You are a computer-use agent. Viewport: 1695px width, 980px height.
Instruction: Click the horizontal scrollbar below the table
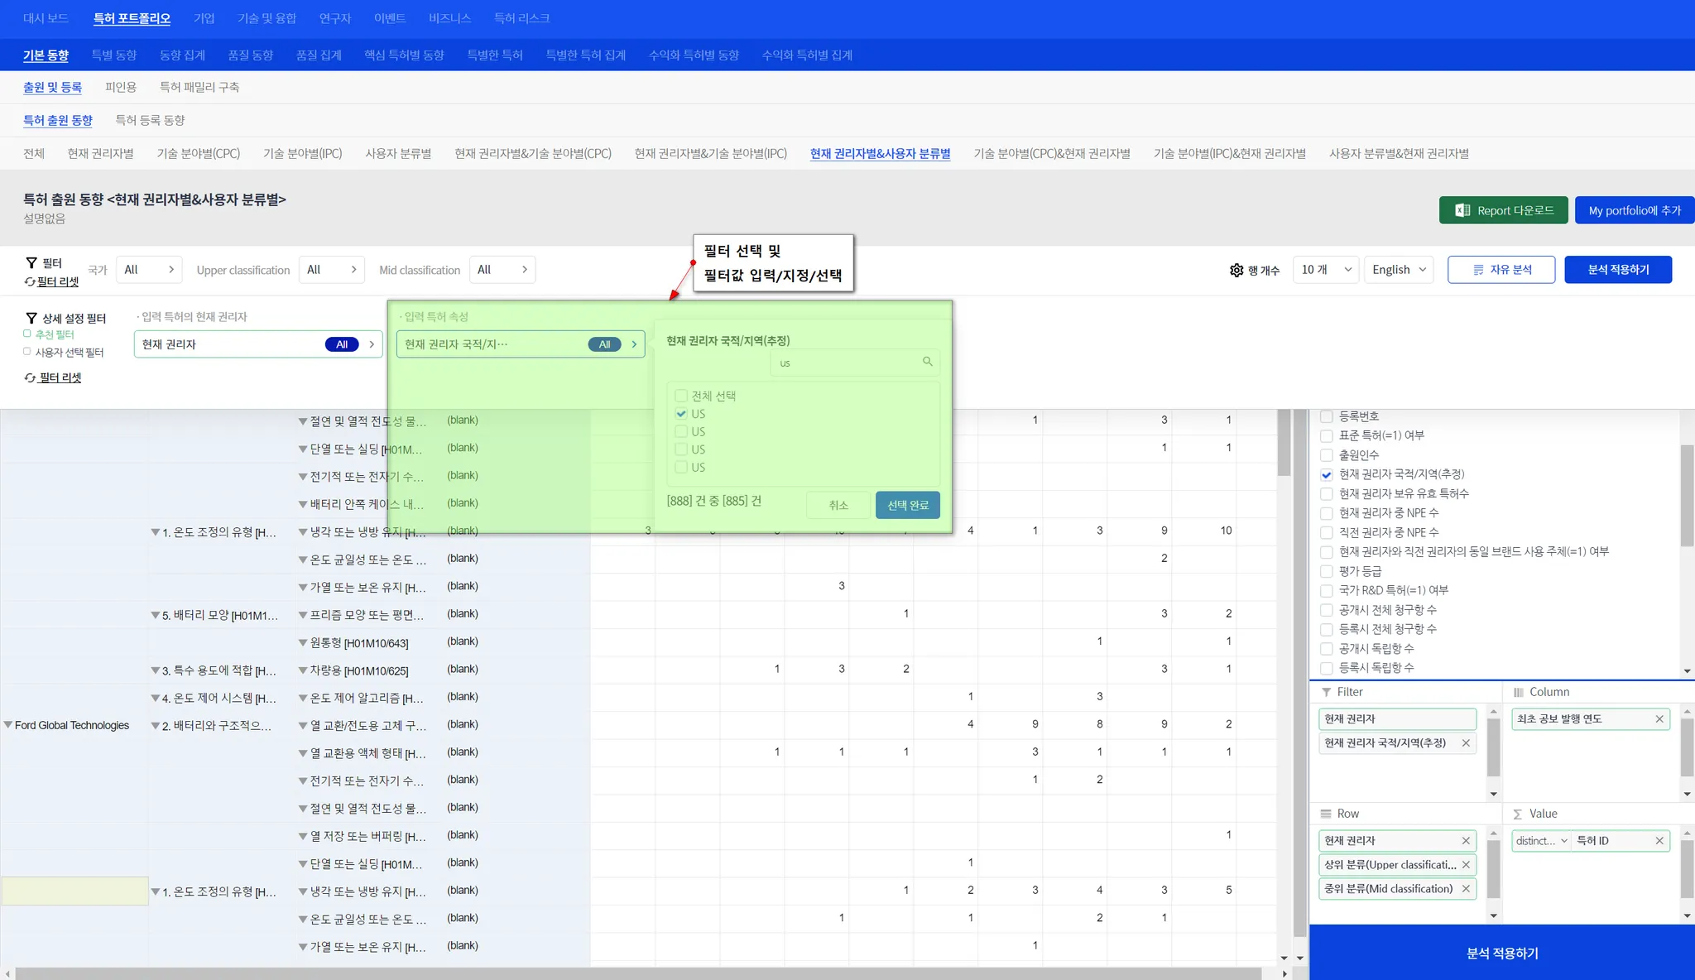(637, 973)
